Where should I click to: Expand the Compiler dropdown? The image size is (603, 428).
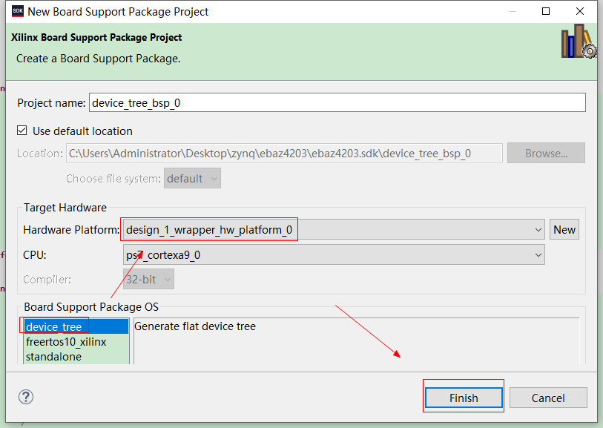(x=168, y=279)
